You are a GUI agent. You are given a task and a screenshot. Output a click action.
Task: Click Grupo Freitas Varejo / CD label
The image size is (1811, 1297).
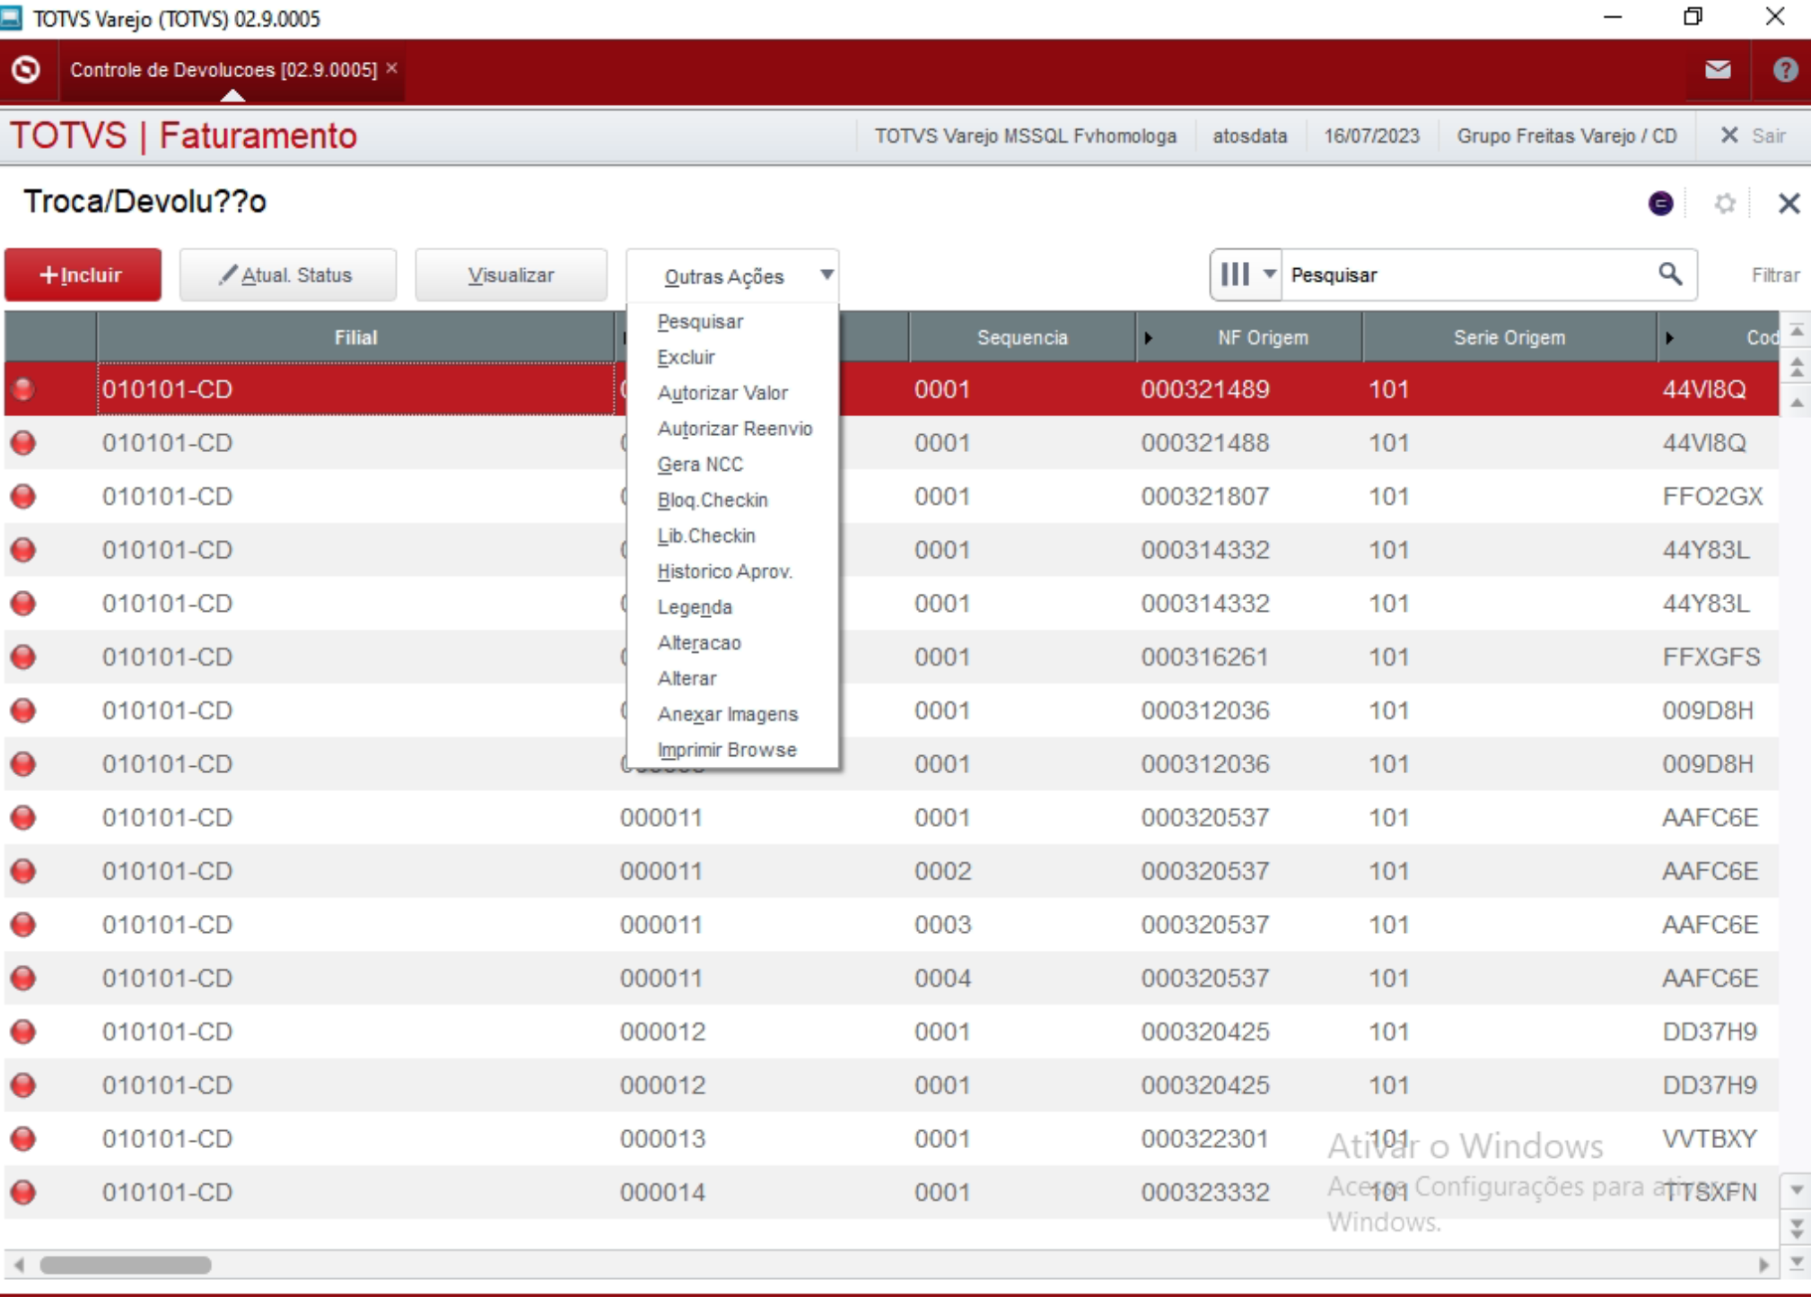click(x=1566, y=135)
